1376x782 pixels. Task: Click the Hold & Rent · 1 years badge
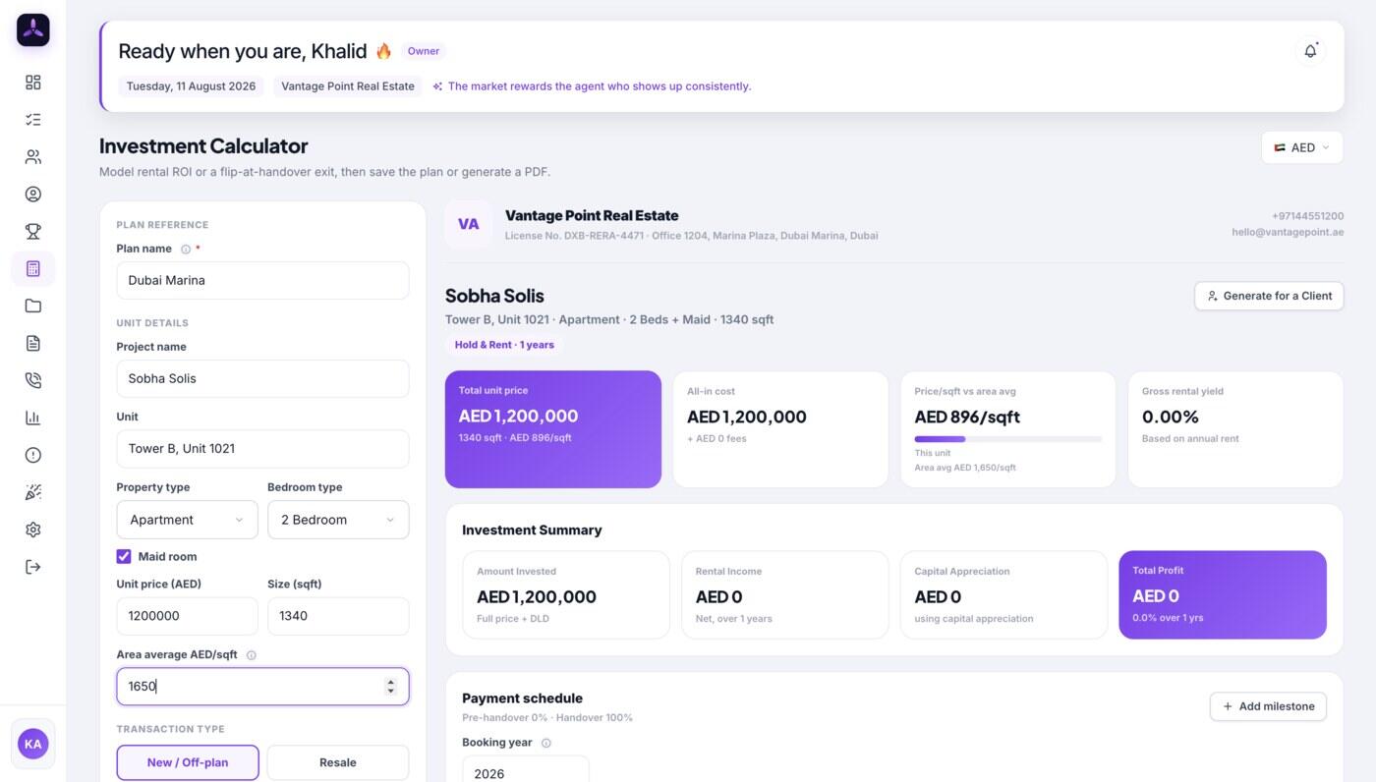504,345
